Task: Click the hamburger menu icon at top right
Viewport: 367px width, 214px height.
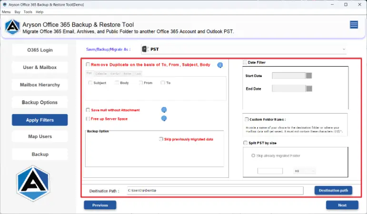Action: (x=354, y=25)
